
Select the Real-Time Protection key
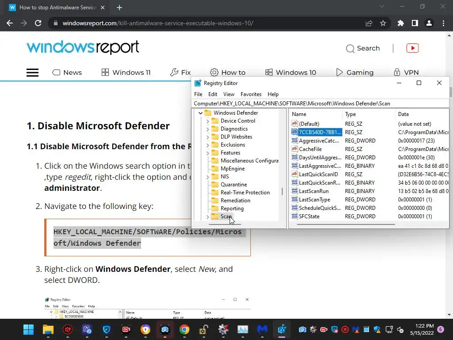pyautogui.click(x=241, y=193)
